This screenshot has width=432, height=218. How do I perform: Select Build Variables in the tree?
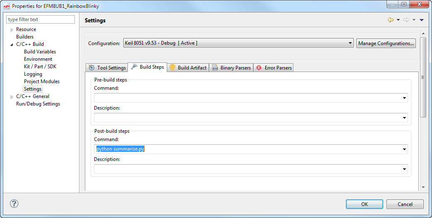click(40, 51)
